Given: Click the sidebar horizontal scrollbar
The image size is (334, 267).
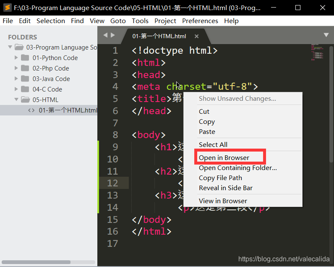Looking at the screenshot, I should coord(36,262).
